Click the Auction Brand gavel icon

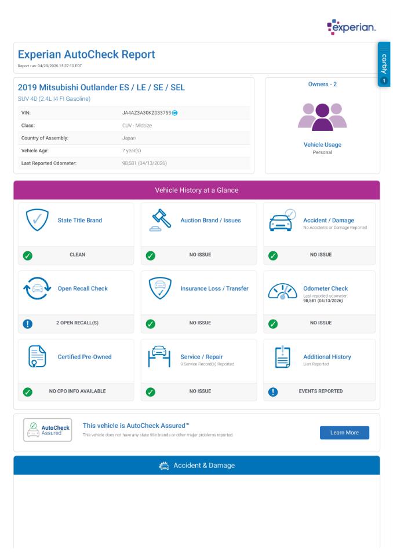(x=160, y=220)
